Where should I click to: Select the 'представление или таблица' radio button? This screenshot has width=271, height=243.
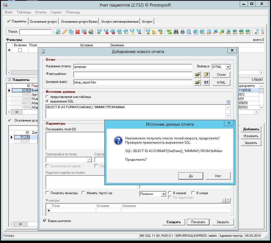pyautogui.click(x=47, y=97)
